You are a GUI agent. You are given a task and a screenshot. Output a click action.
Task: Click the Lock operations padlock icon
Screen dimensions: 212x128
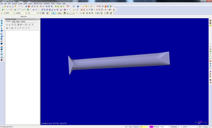(x=7, y=28)
